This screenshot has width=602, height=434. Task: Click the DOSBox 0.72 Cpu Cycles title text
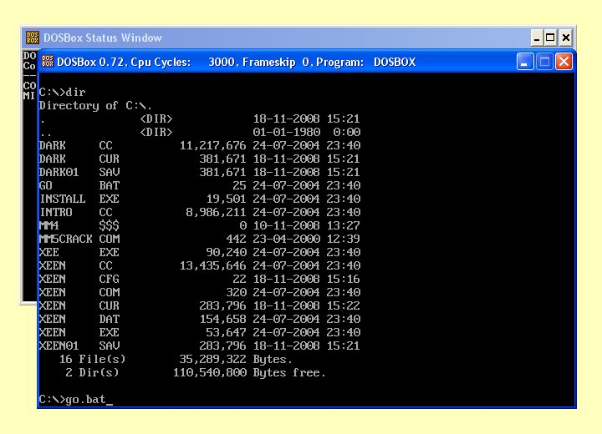click(x=236, y=62)
